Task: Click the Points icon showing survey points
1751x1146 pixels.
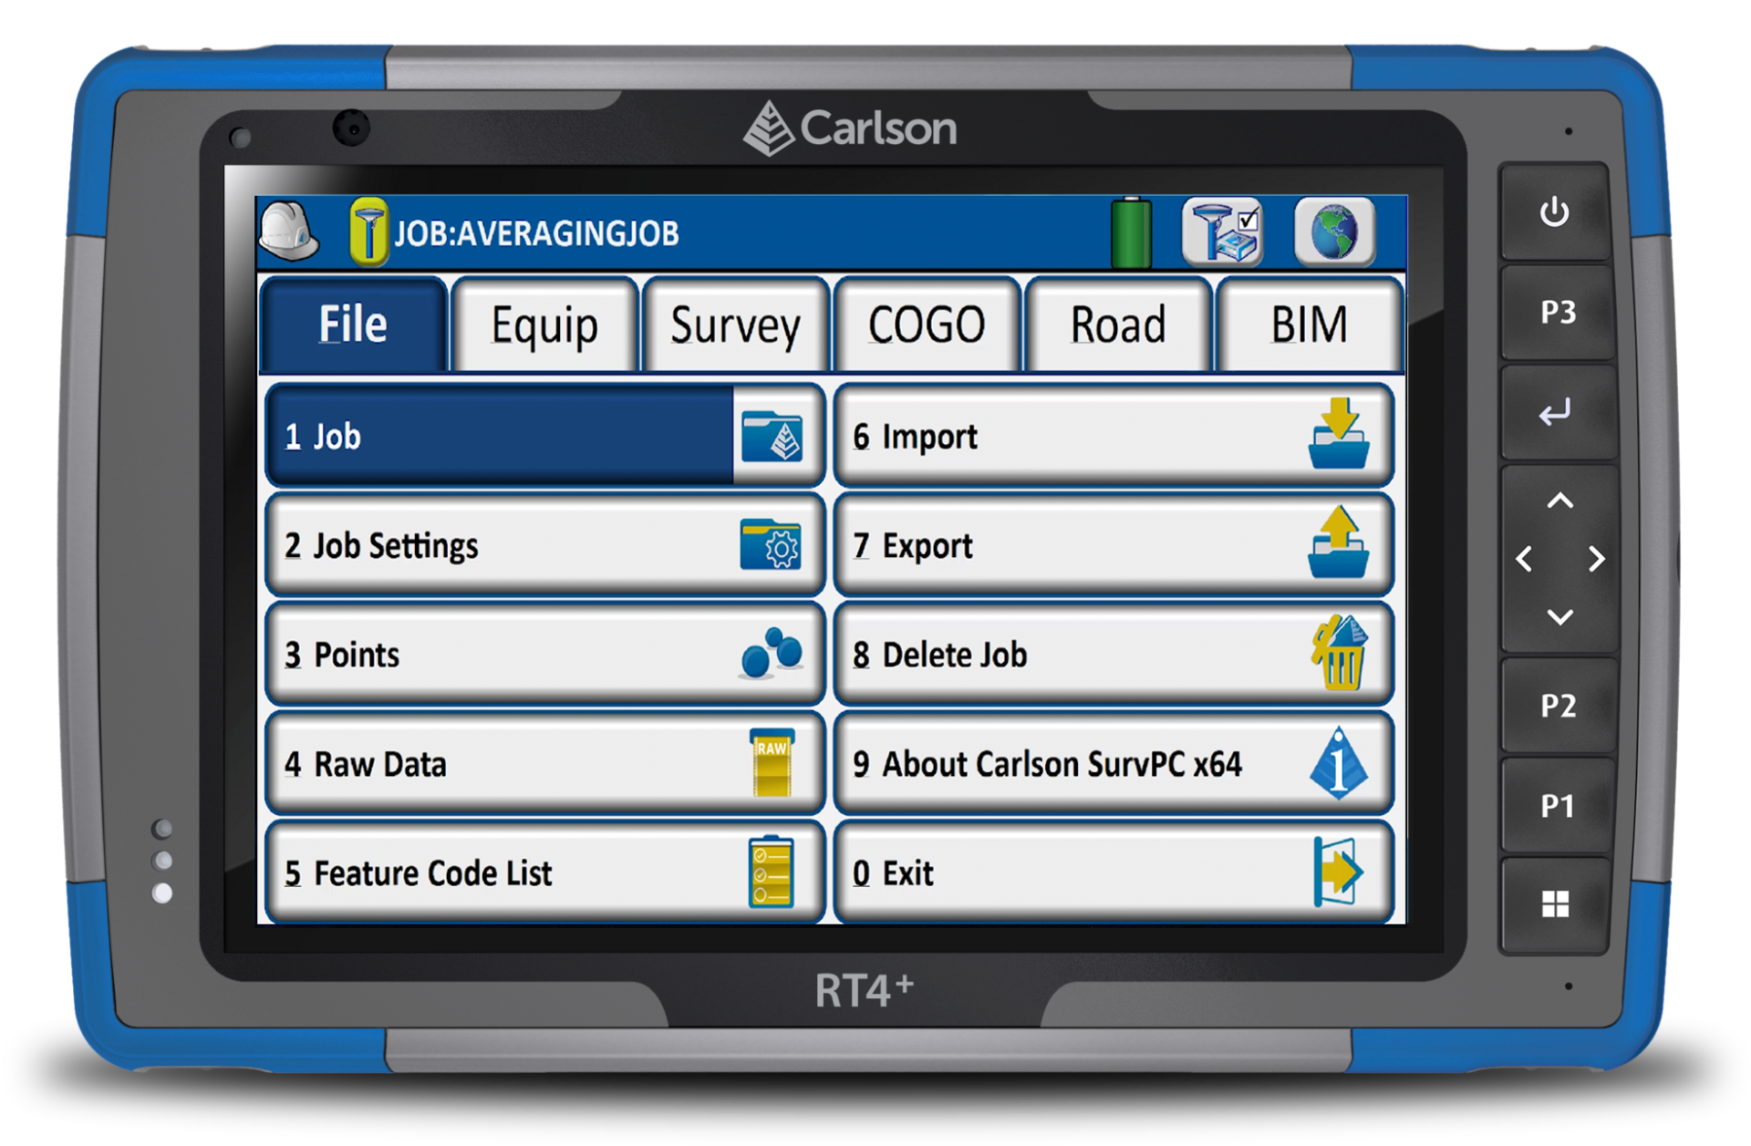Action: pos(769,655)
